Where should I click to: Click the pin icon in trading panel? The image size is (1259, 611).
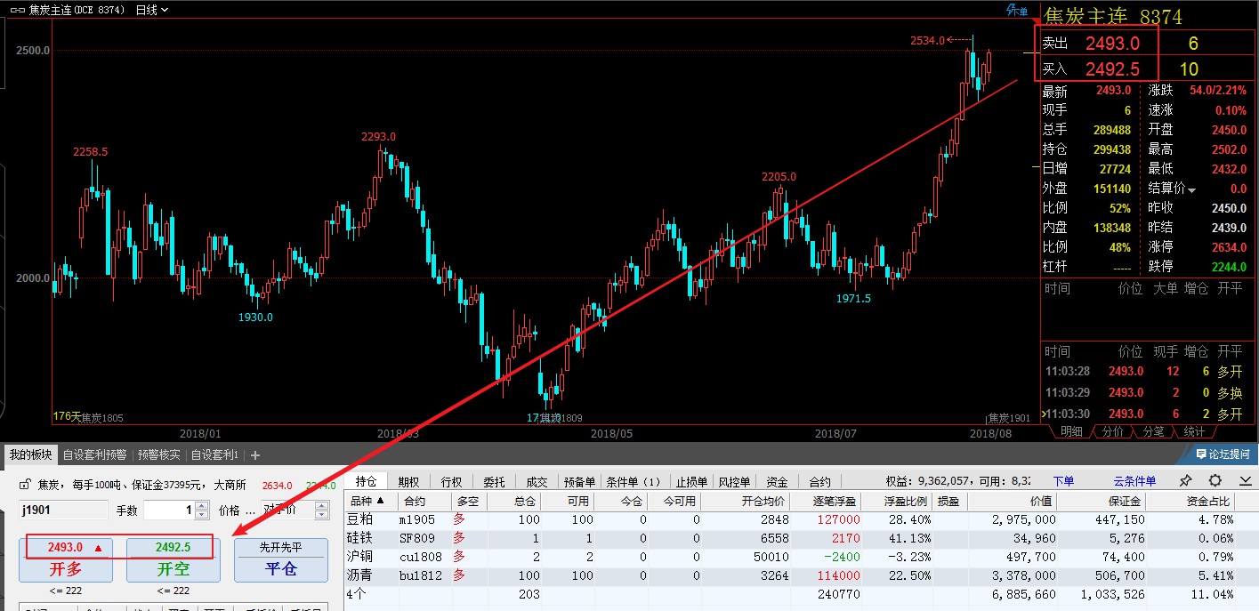point(1186,481)
